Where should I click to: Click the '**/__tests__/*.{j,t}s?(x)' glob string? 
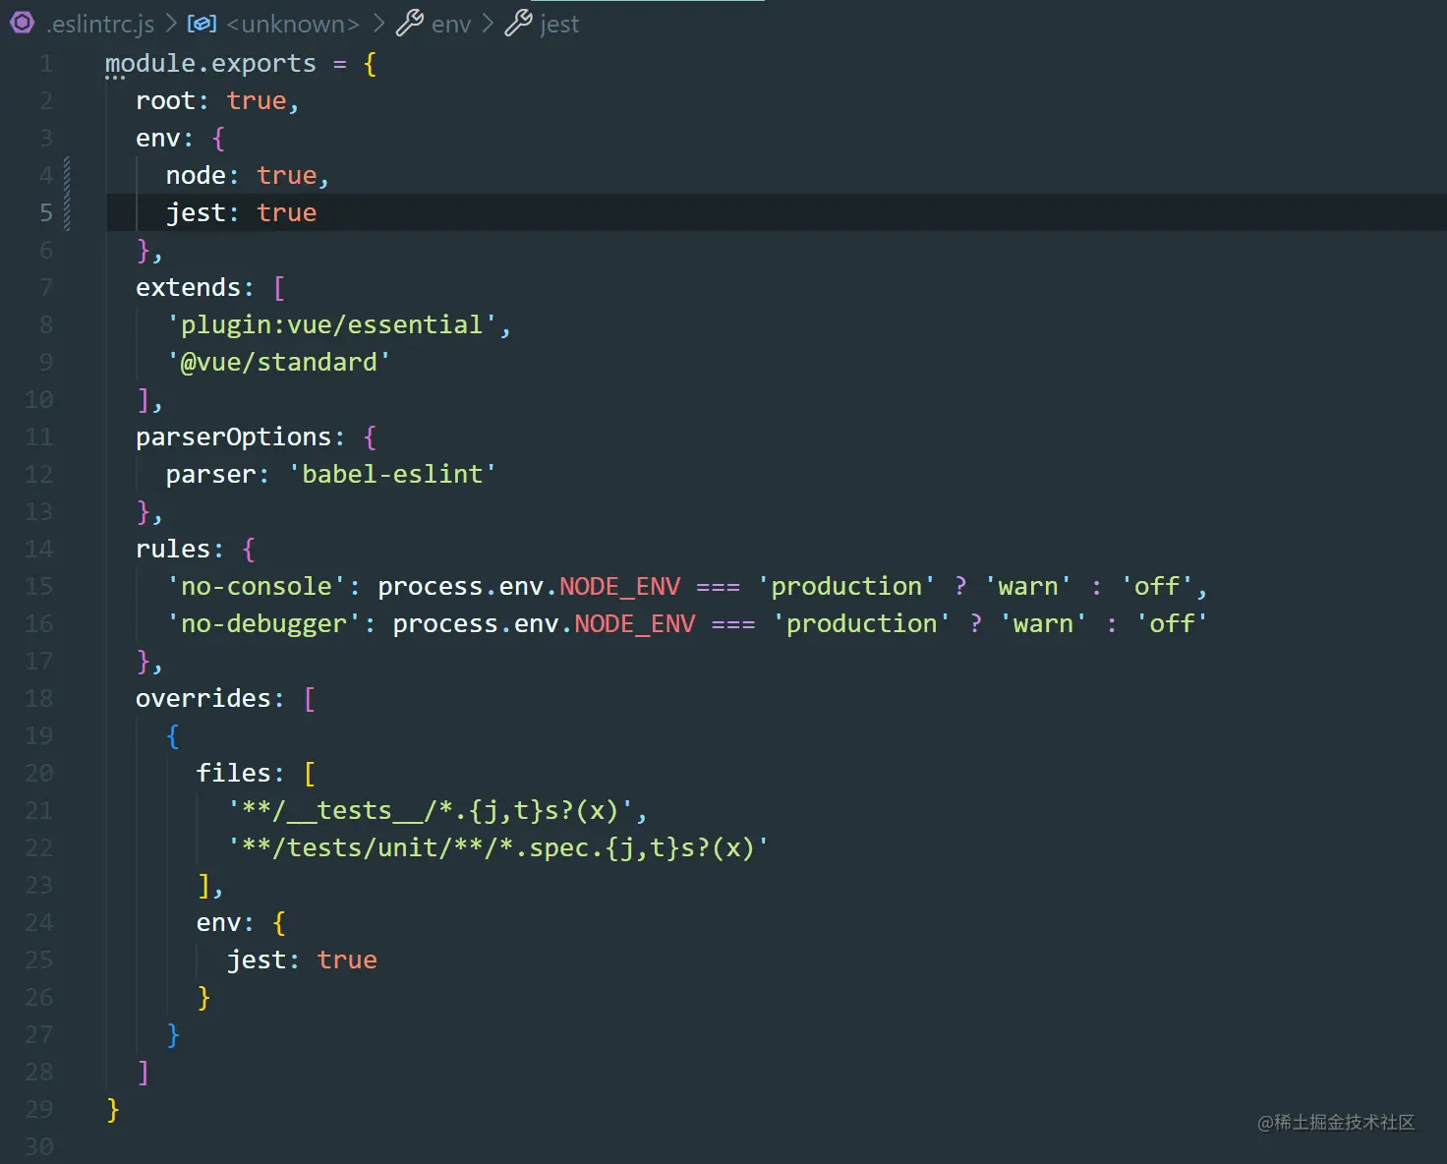[431, 811]
